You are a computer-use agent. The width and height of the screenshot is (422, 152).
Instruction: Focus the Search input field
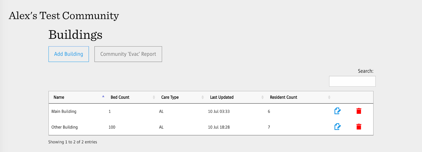352,81
